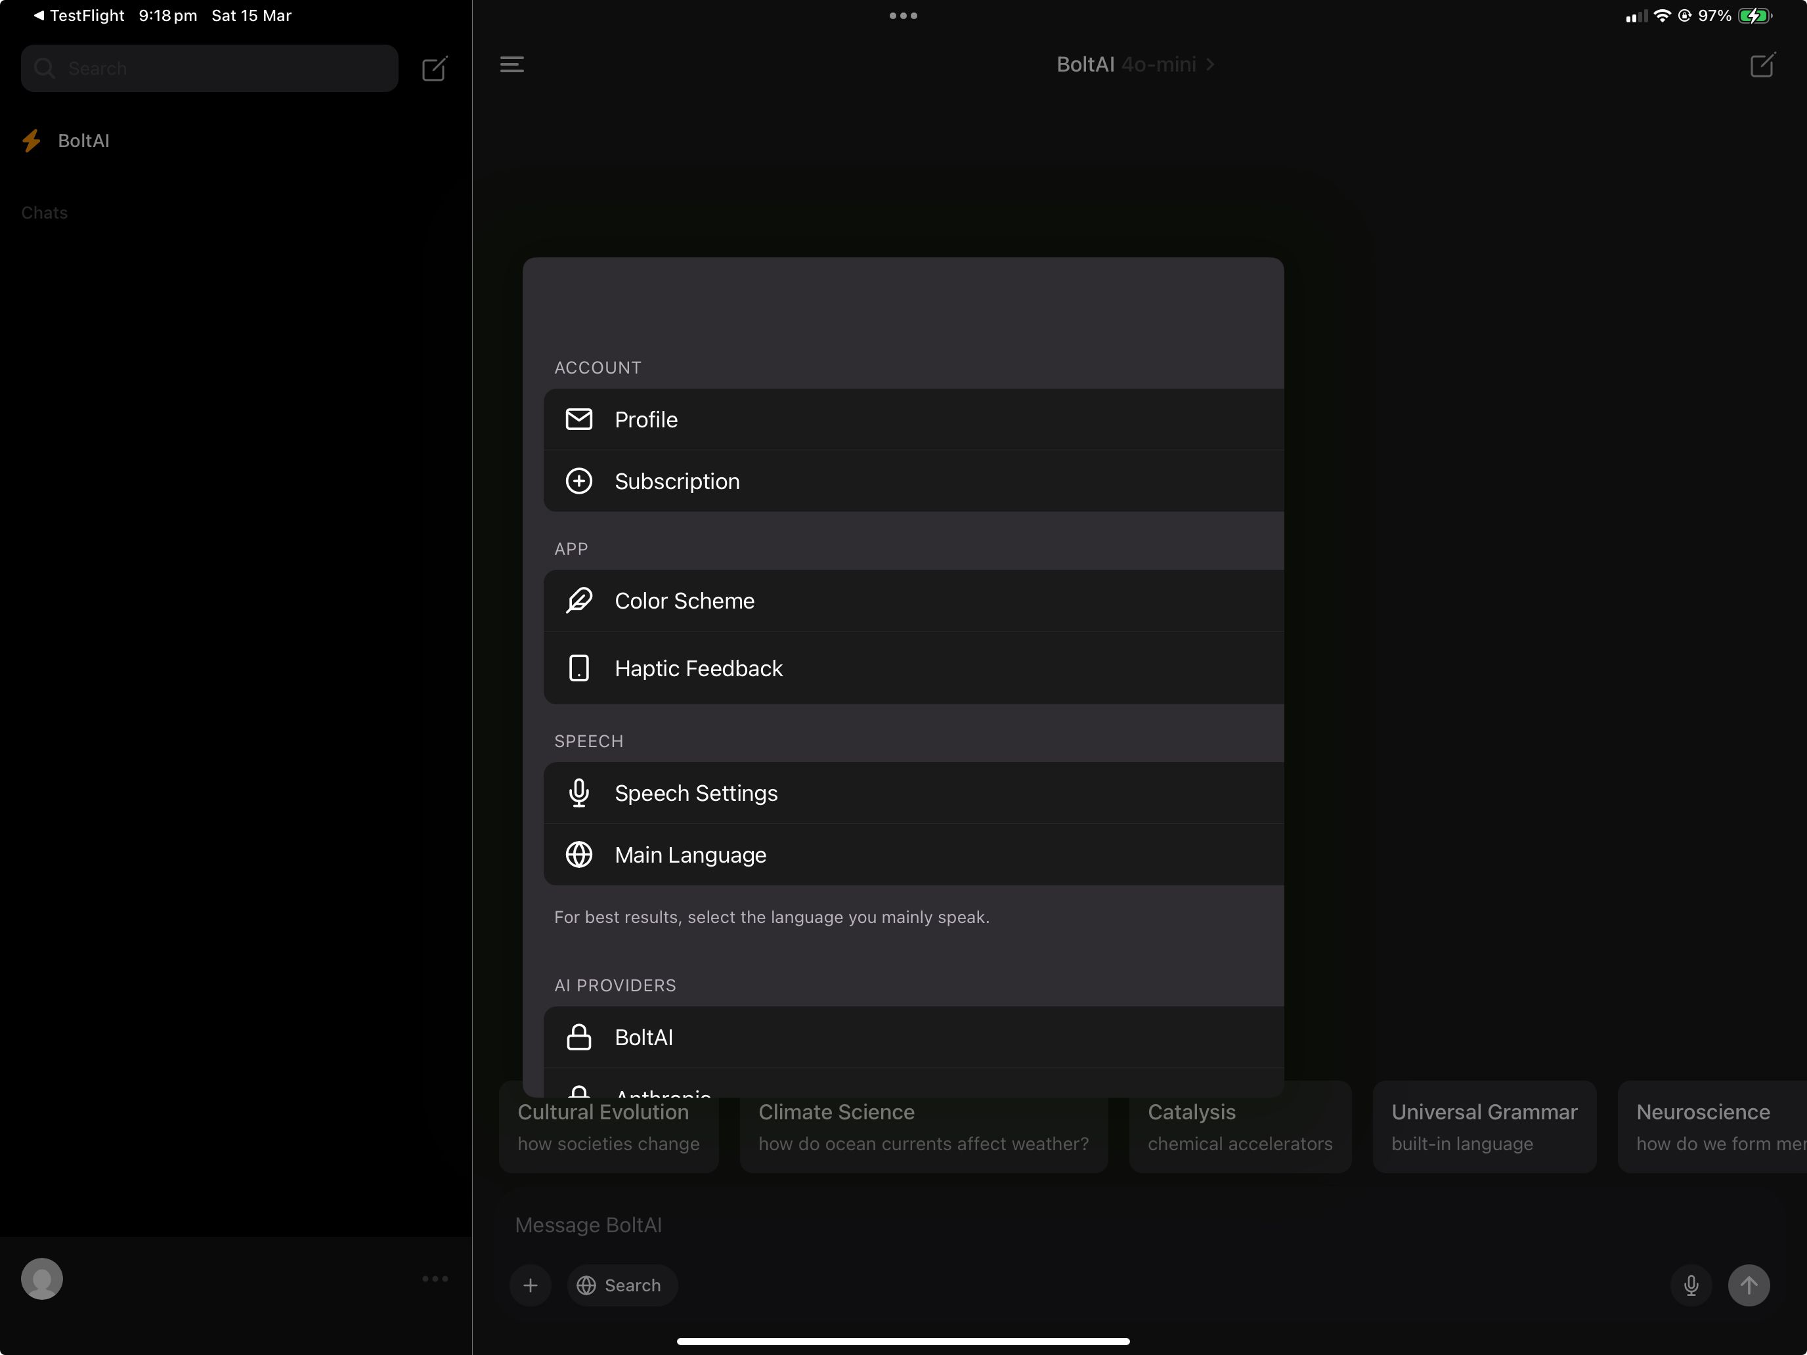The height and width of the screenshot is (1355, 1807).
Task: Open the Haptic Feedback setting
Action: pos(913,668)
